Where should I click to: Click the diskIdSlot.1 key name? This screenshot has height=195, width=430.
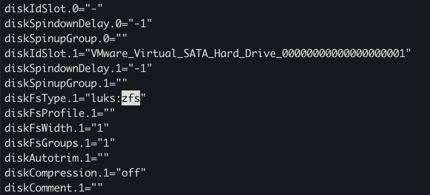point(41,53)
